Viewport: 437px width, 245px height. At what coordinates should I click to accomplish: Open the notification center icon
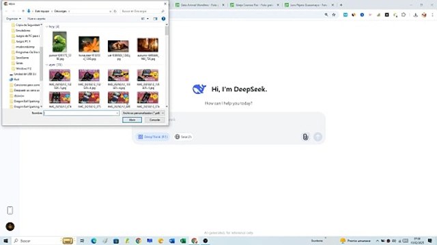click(430, 241)
